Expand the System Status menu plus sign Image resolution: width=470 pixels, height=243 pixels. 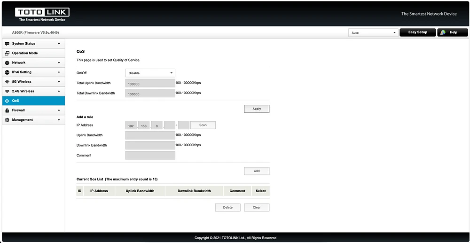(59, 44)
